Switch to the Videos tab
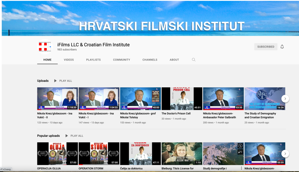This screenshot has height=172, width=299. click(69, 60)
